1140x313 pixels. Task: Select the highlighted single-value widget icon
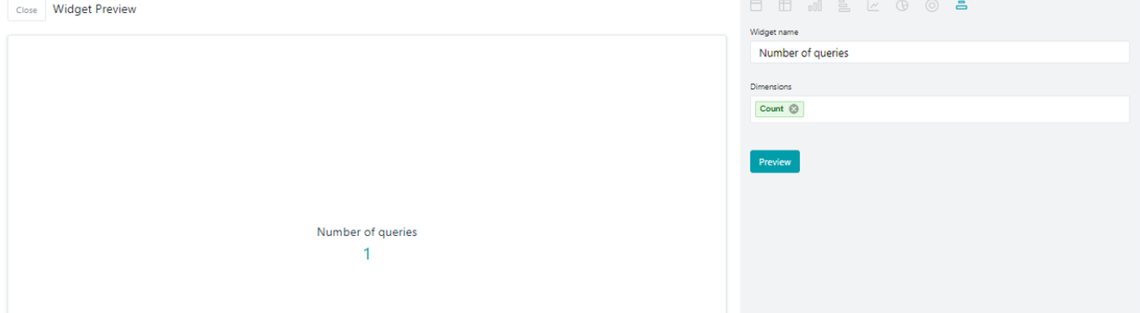click(x=961, y=5)
